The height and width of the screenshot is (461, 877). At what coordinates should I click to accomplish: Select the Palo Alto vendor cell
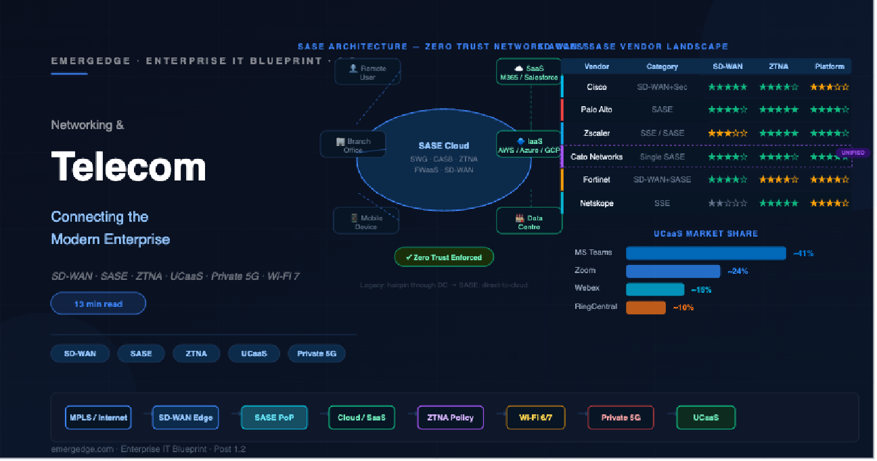[597, 110]
